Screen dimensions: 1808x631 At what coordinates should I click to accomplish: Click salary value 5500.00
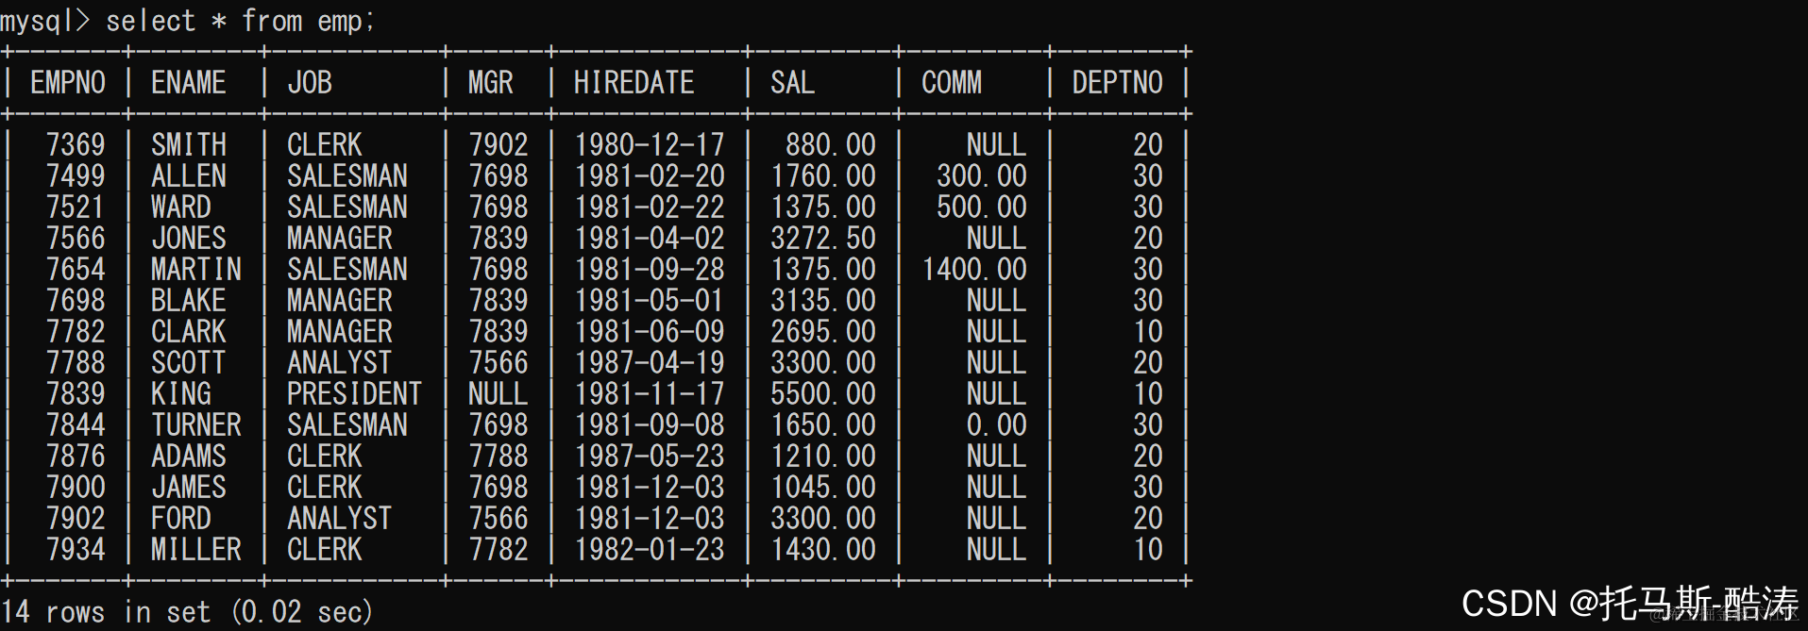tap(823, 394)
